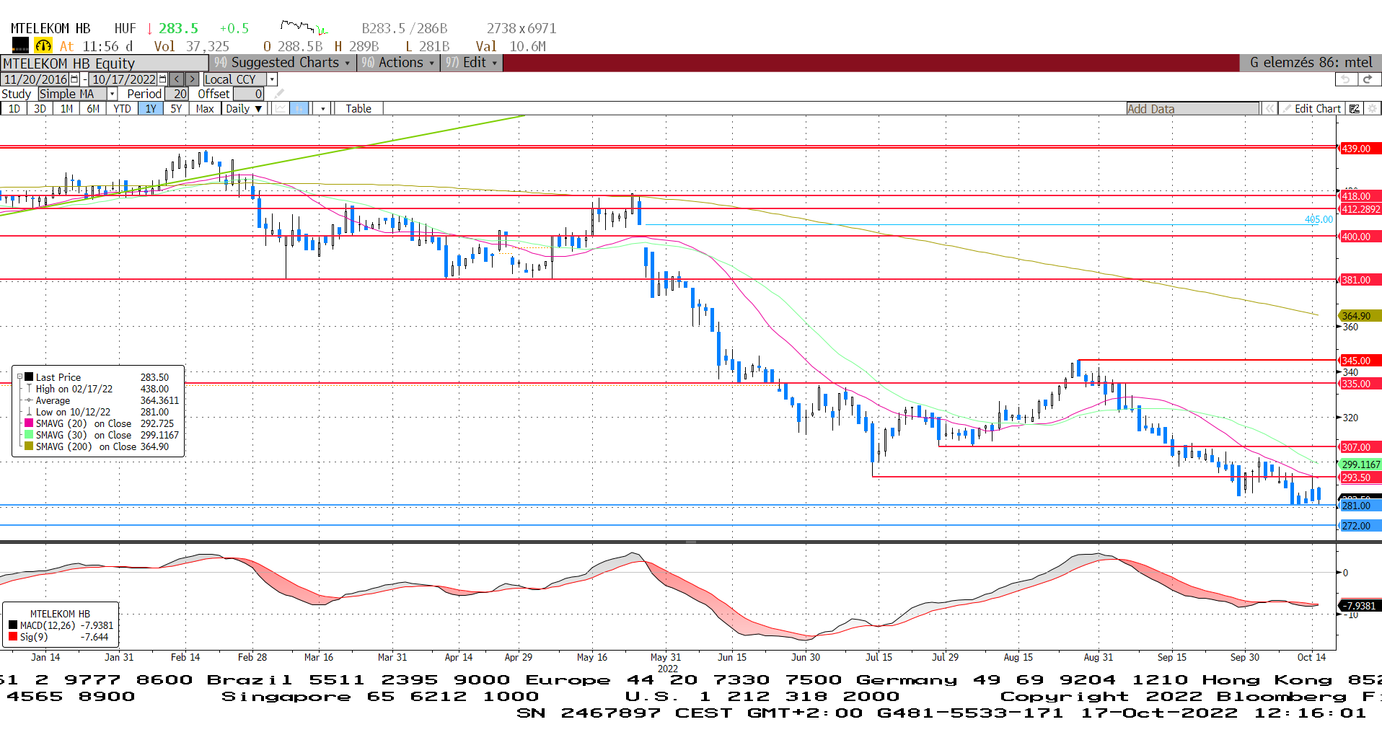Select the Max time range tab
The width and height of the screenshot is (1382, 753).
[x=205, y=108]
